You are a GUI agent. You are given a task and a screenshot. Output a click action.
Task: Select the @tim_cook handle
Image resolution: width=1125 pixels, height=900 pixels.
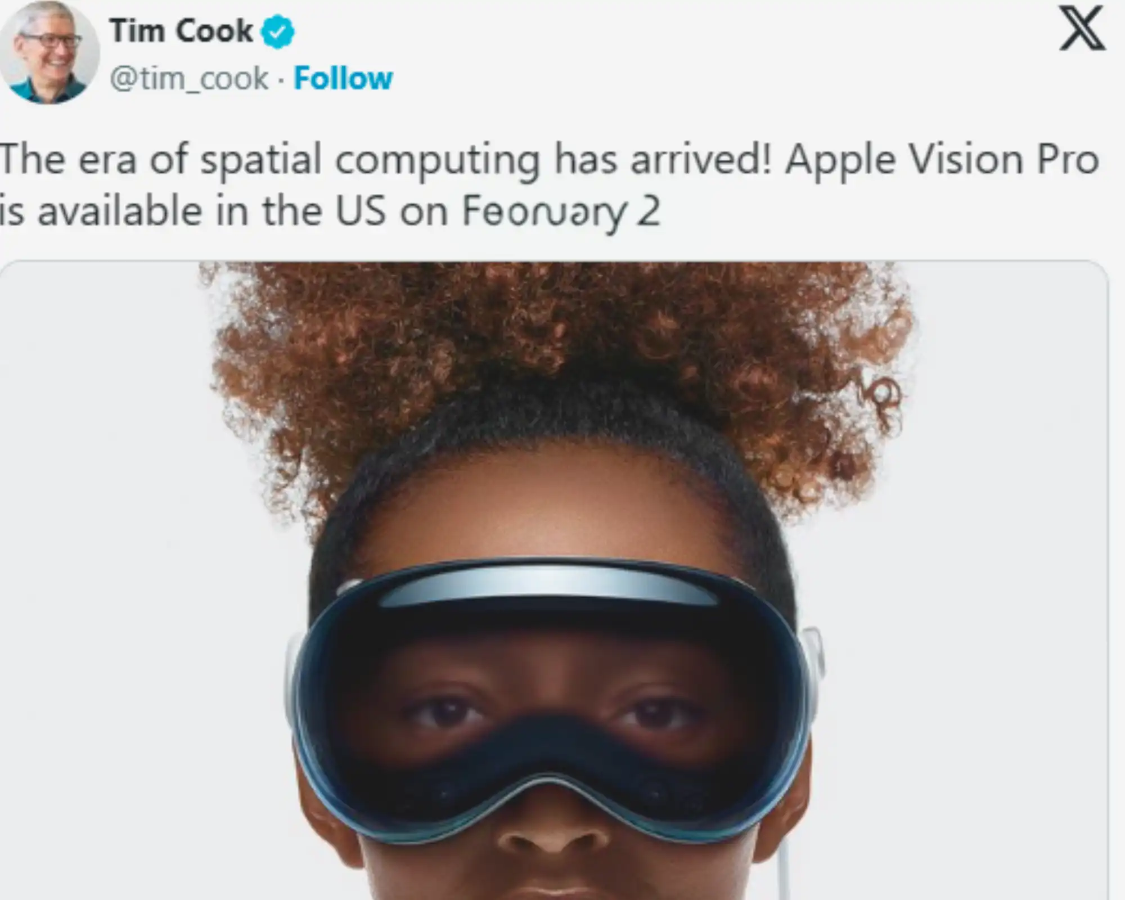click(189, 79)
